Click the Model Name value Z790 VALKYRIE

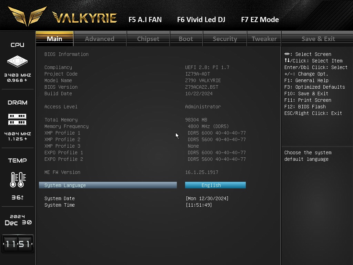[x=203, y=80]
